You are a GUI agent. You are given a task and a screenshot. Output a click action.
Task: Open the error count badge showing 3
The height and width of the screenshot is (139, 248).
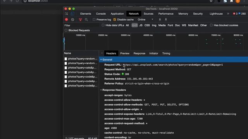click(x=235, y=14)
